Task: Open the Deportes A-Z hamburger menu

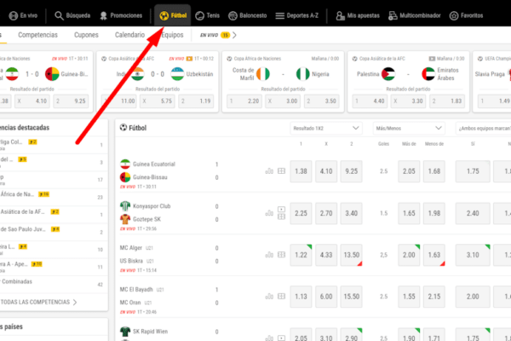Action: tap(279, 15)
